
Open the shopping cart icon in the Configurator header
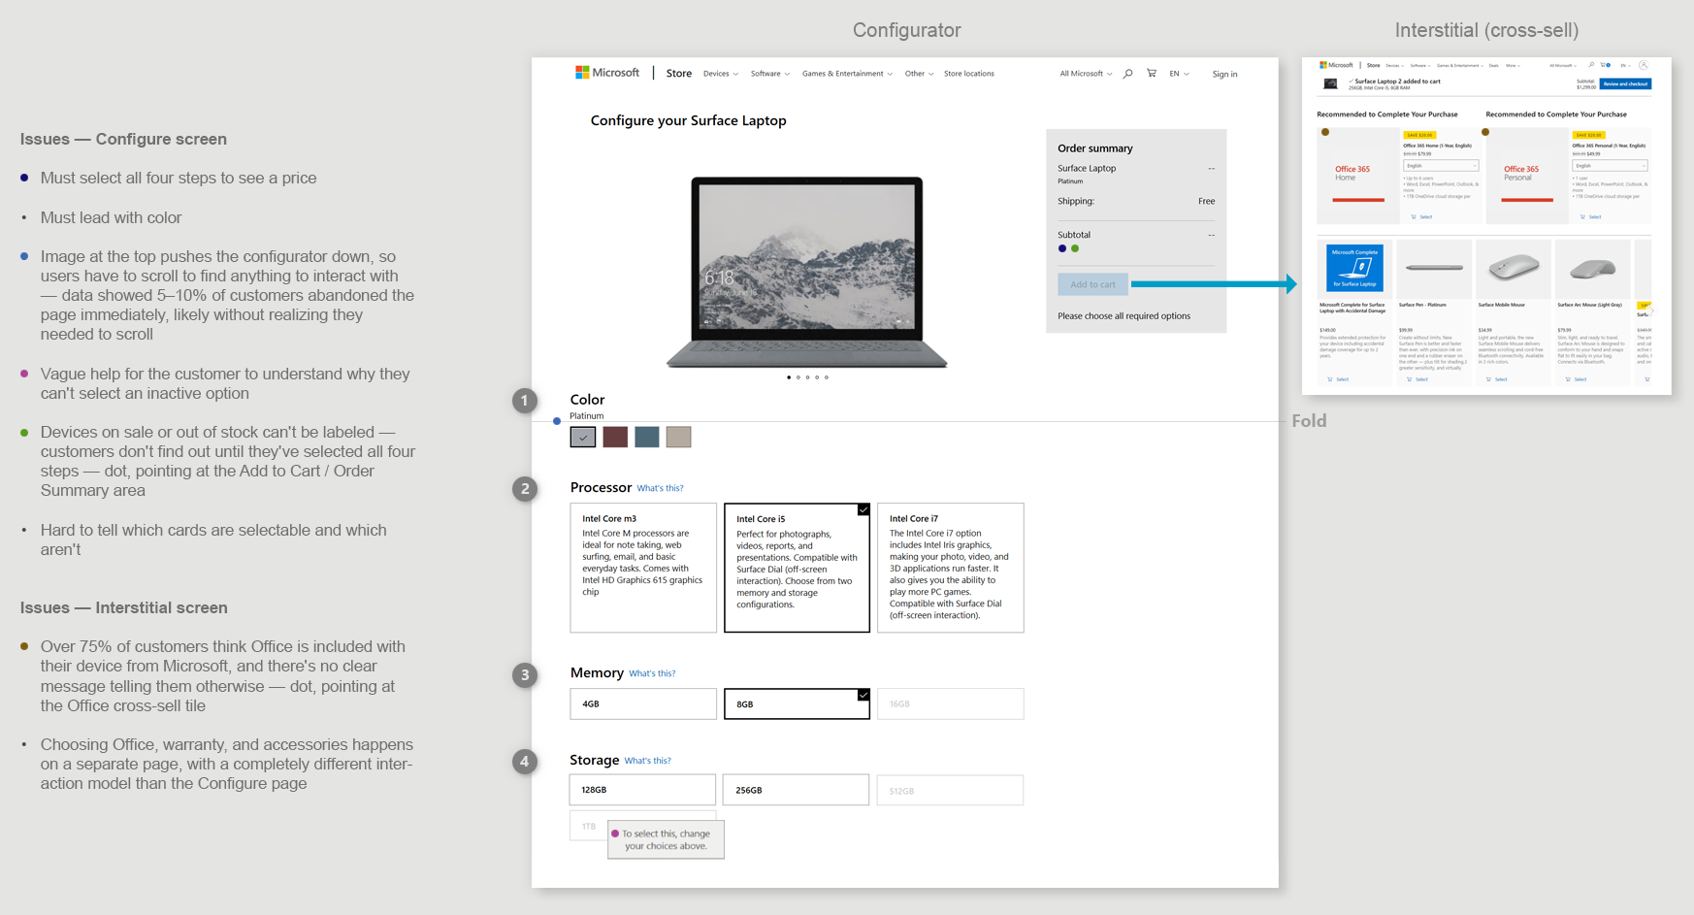(1152, 73)
